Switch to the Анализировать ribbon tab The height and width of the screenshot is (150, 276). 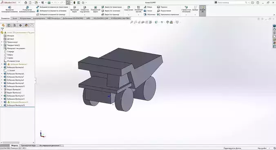click(x=39, y=18)
